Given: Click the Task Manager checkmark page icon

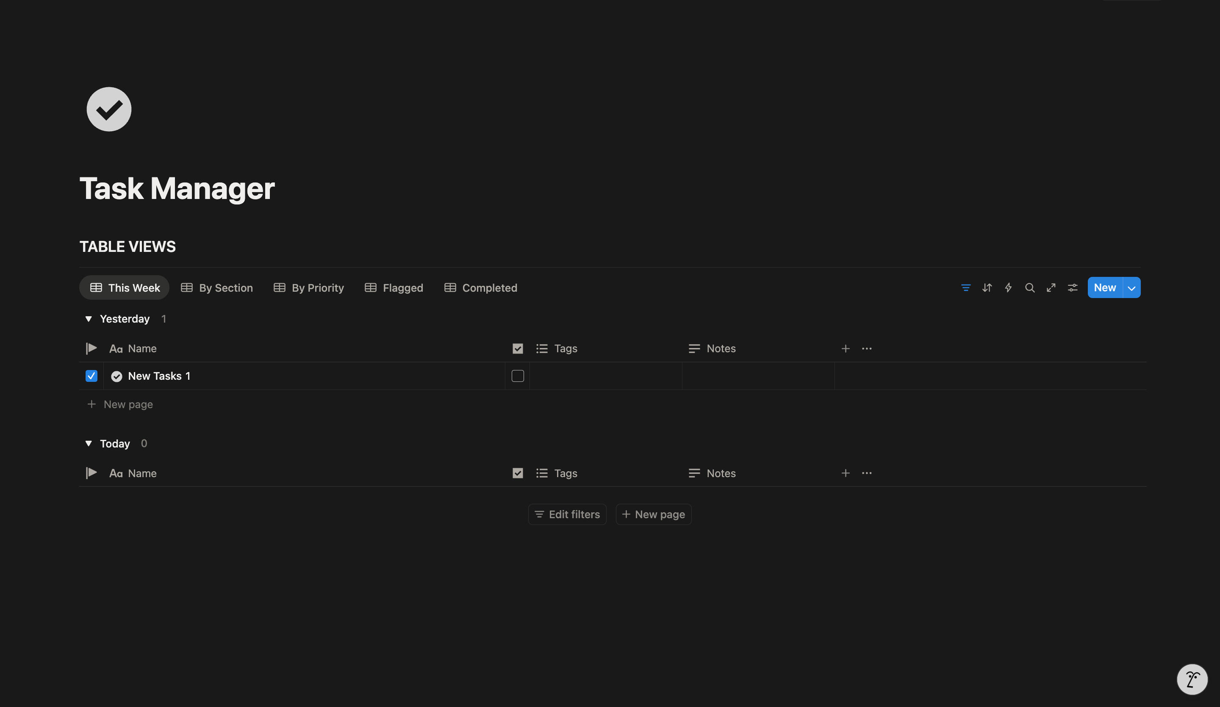Looking at the screenshot, I should point(109,109).
